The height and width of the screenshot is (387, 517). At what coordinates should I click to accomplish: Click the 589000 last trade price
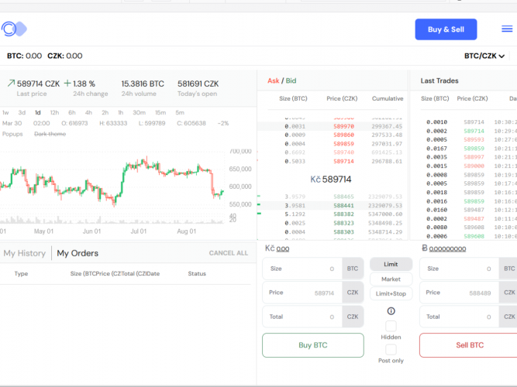coord(474,166)
